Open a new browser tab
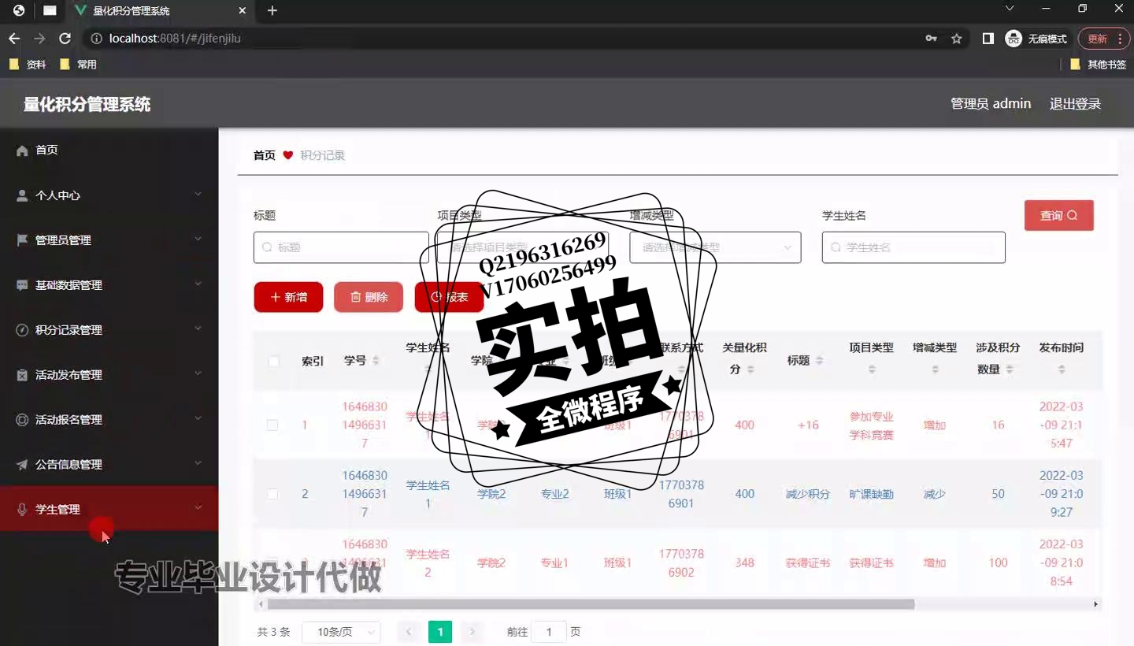Image resolution: width=1134 pixels, height=646 pixels. point(272,11)
